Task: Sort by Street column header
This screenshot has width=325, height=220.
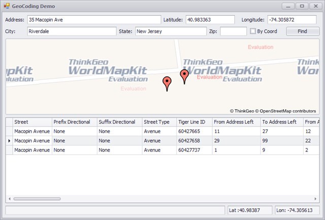Action: click(x=32, y=122)
